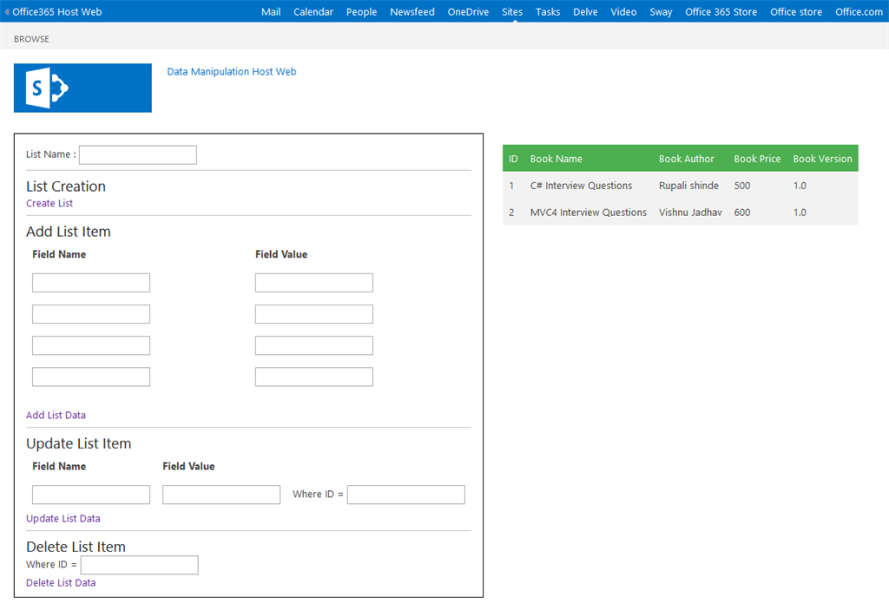
Task: Click the Book Author column header
Action: [x=687, y=159]
